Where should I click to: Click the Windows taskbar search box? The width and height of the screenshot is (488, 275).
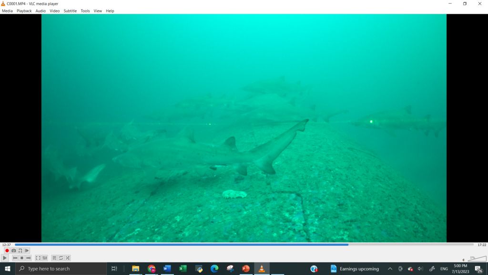[x=62, y=269]
